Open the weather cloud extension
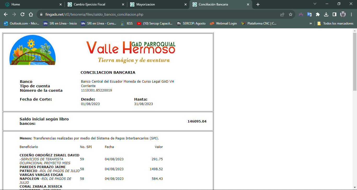This screenshot has height=190, width=357. [301, 14]
